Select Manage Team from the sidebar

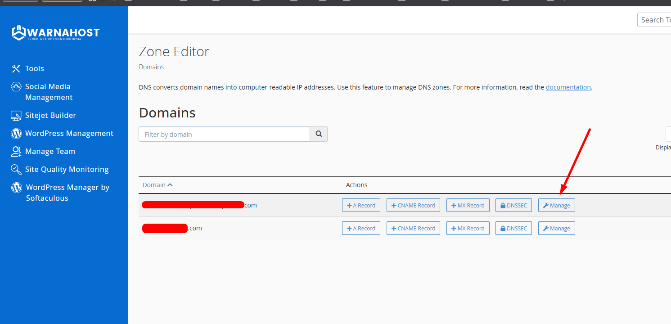click(x=50, y=151)
